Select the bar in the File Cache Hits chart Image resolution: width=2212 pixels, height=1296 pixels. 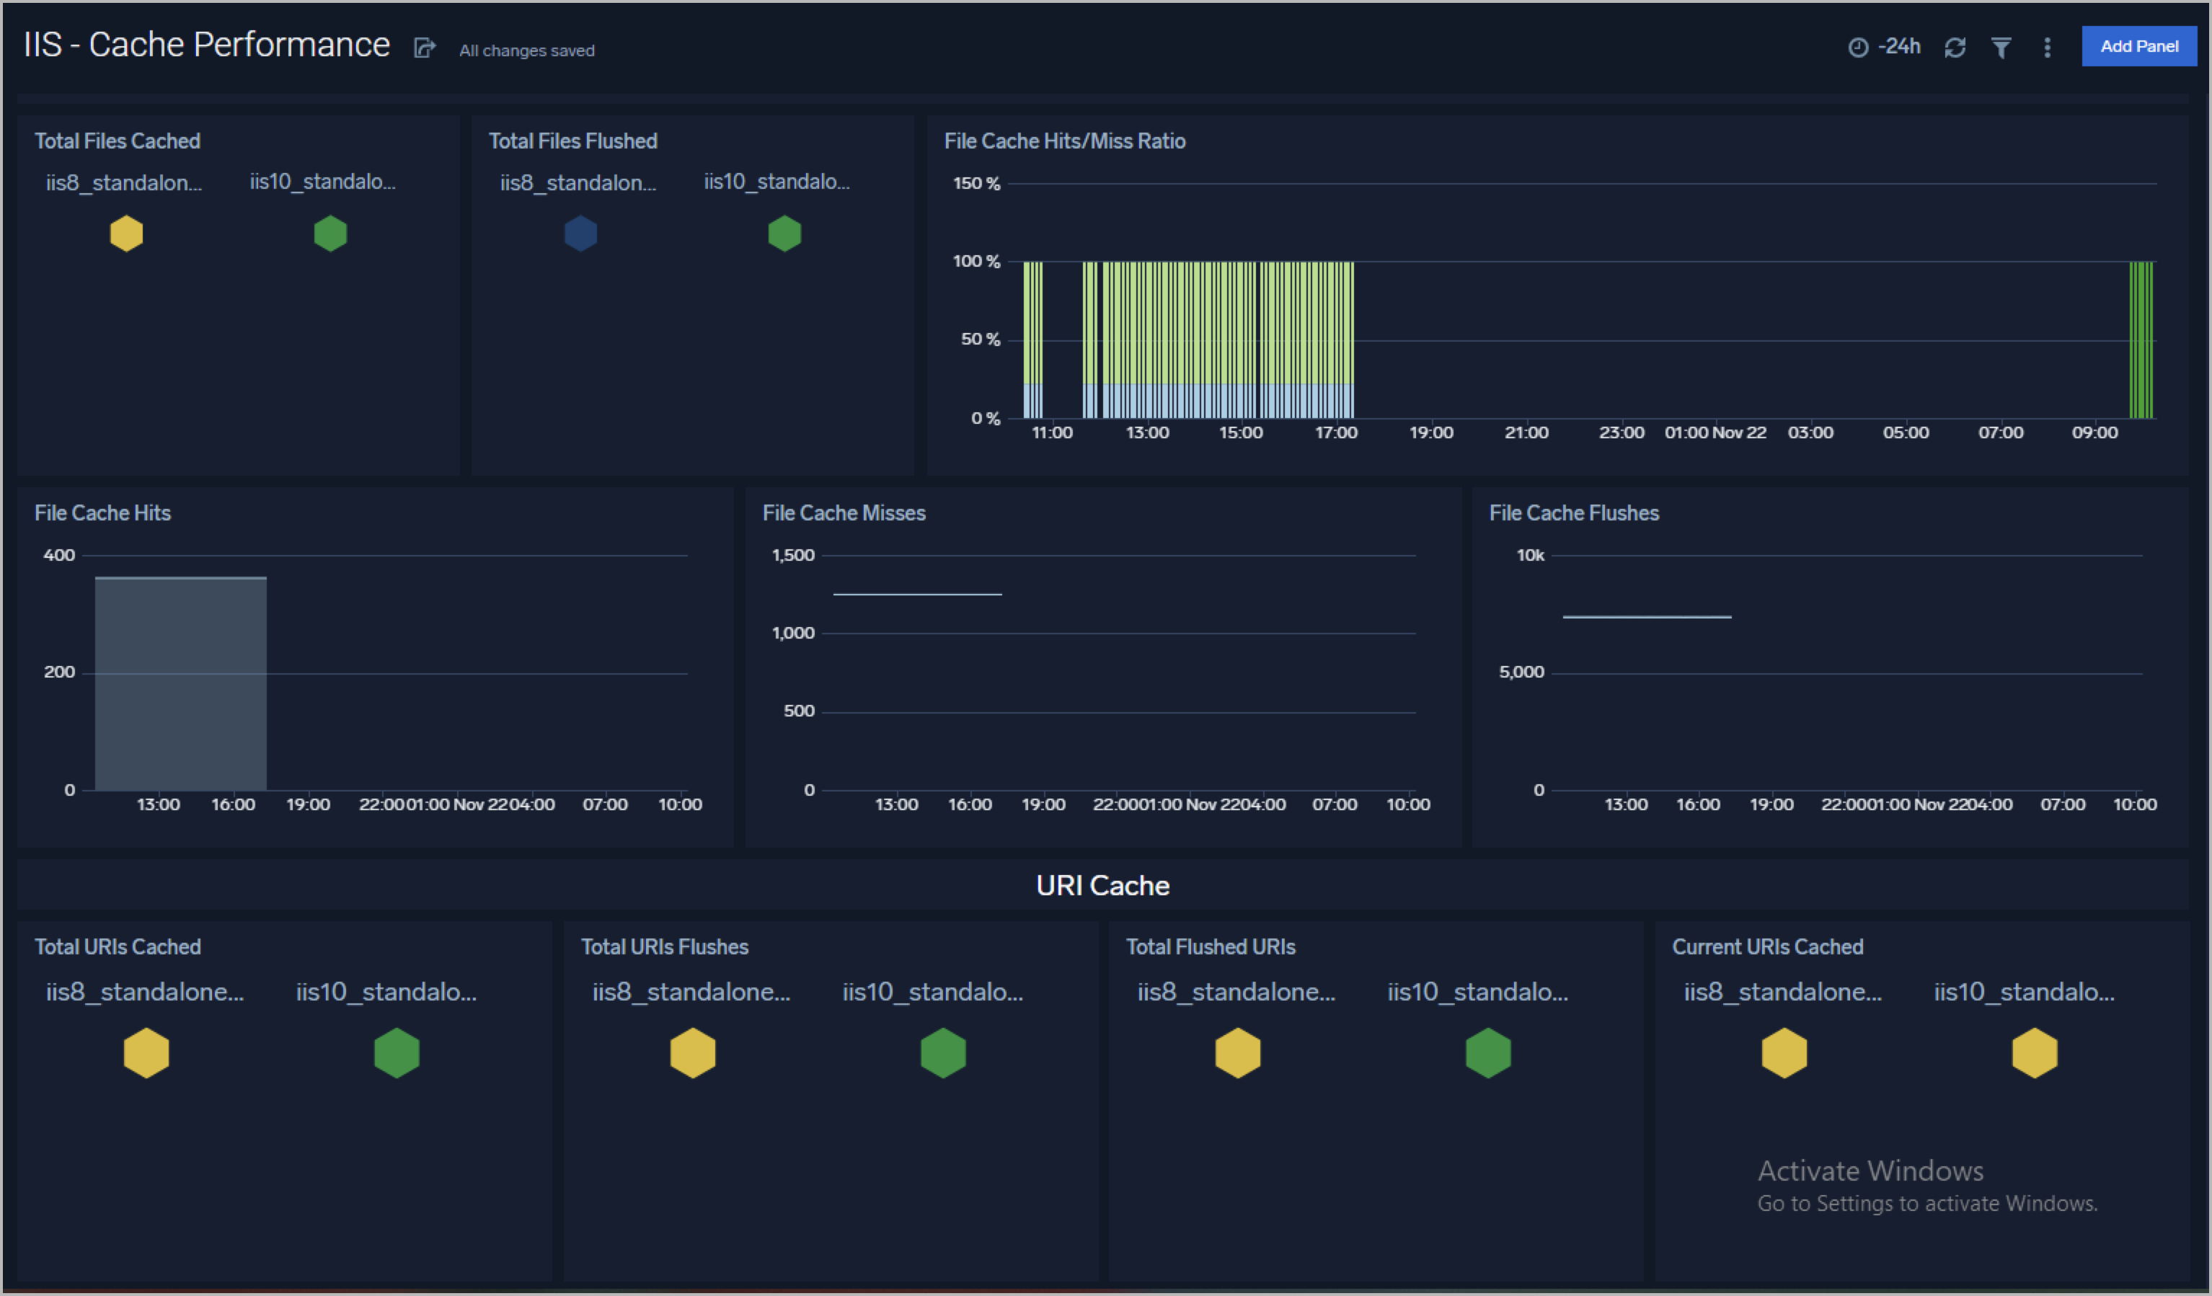tap(179, 685)
